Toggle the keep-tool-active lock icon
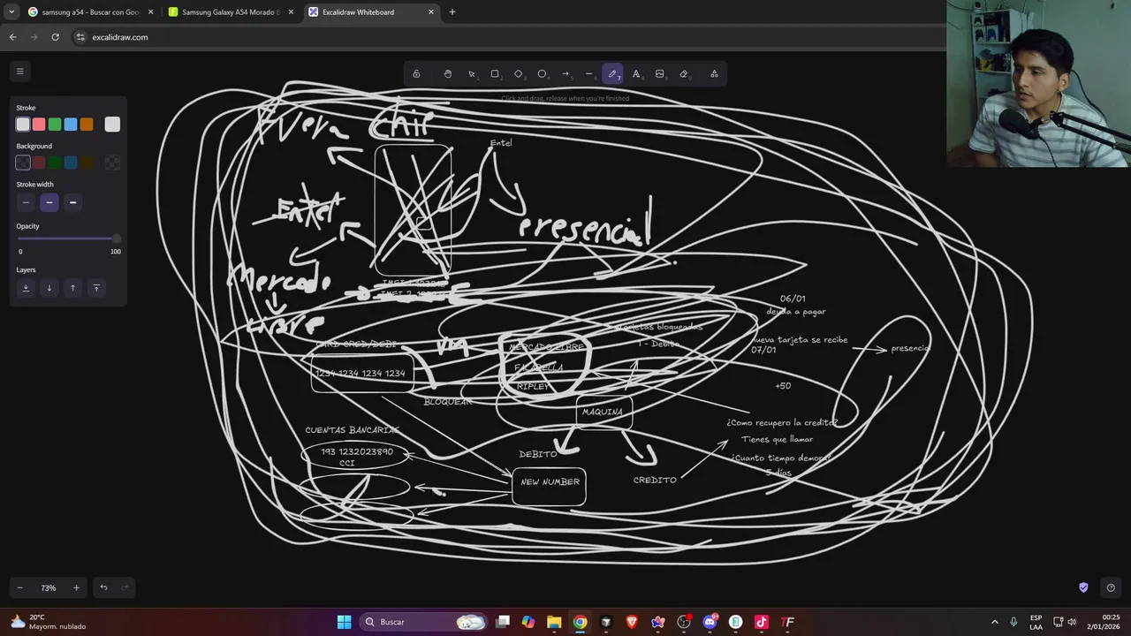The image size is (1131, 636). pyautogui.click(x=416, y=74)
